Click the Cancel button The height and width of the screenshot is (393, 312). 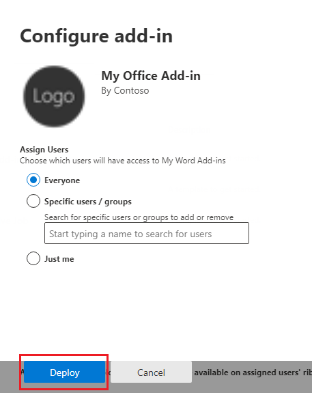152,372
